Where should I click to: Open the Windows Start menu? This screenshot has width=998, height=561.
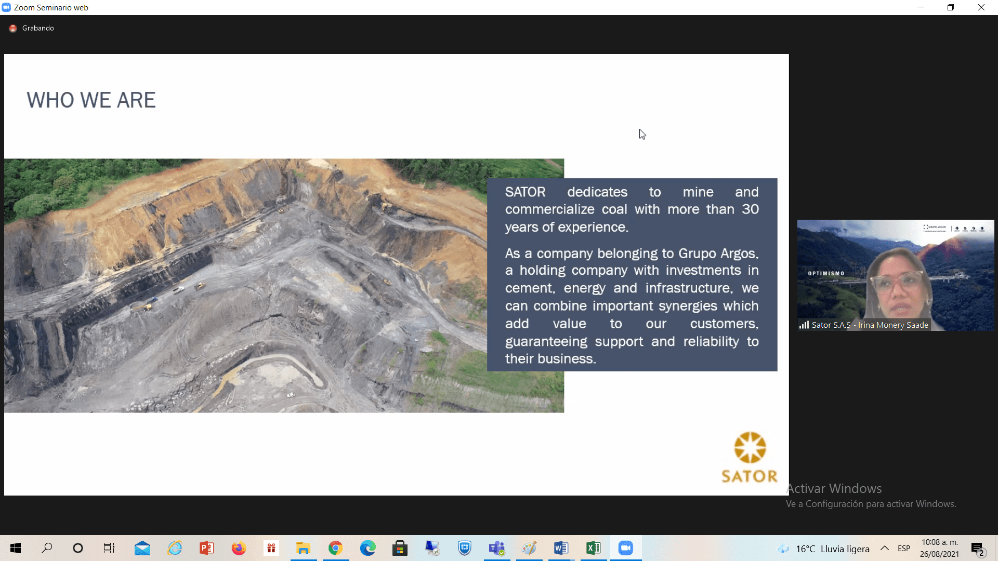pyautogui.click(x=16, y=548)
